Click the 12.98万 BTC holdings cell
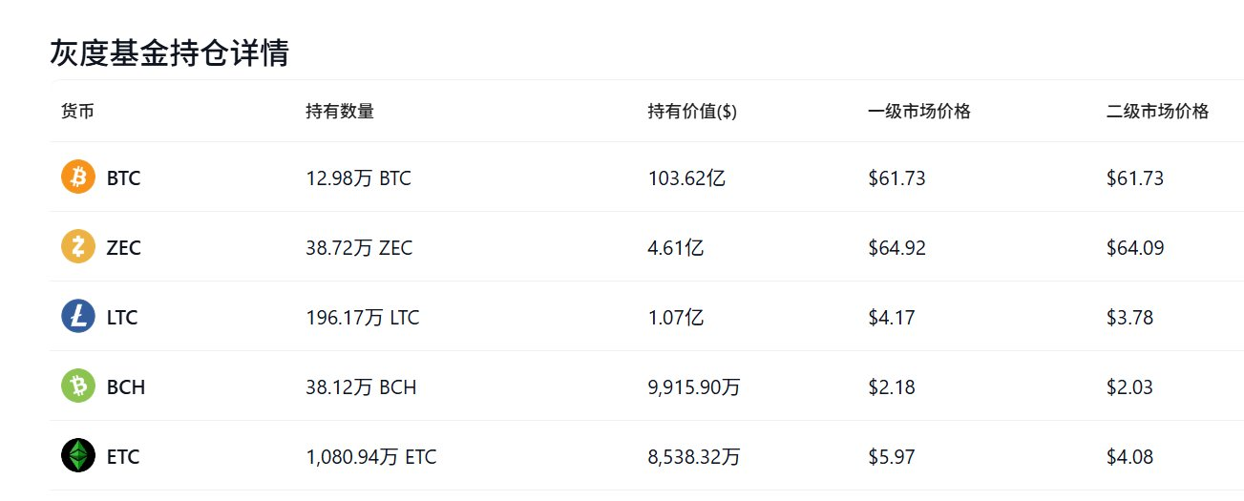This screenshot has height=501, width=1244. (x=358, y=178)
